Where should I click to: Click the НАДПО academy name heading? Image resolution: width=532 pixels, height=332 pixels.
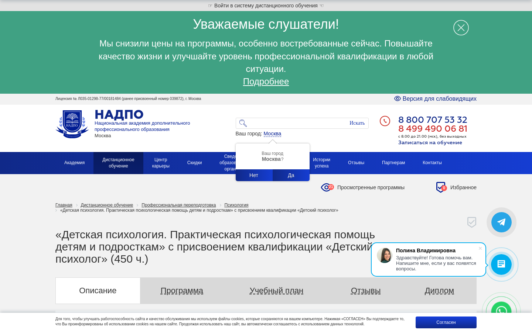click(x=119, y=115)
